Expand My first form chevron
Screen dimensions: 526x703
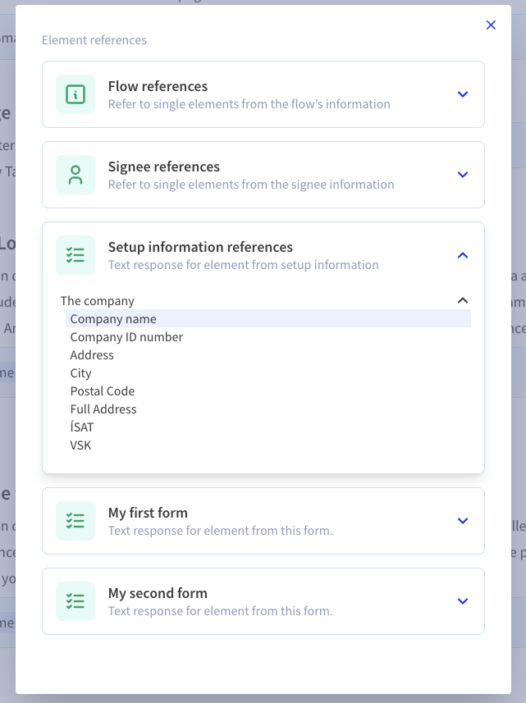coord(463,521)
